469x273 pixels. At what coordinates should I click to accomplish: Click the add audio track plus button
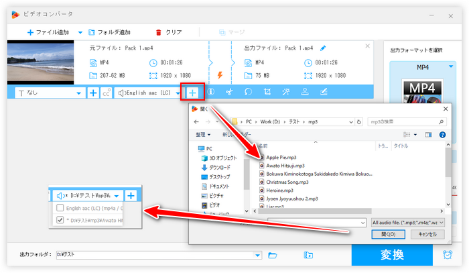[193, 92]
